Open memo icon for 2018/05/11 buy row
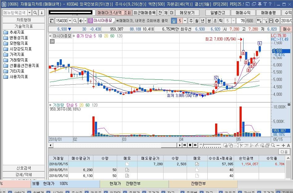 coord(127,170)
